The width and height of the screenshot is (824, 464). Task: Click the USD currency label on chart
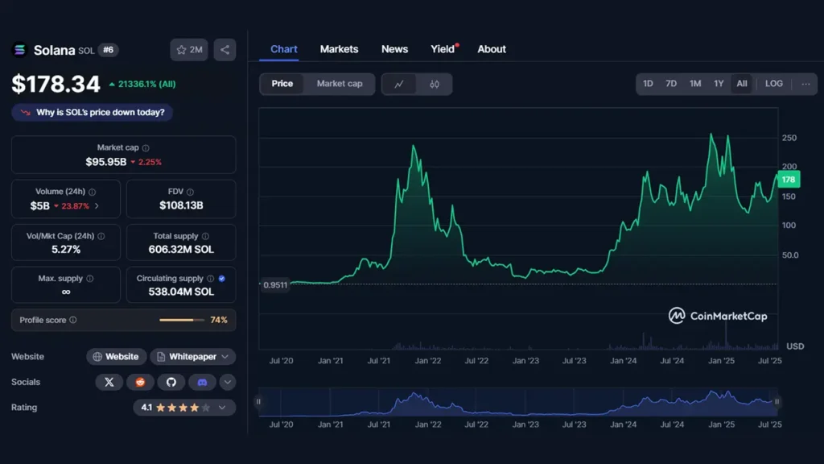tap(795, 346)
